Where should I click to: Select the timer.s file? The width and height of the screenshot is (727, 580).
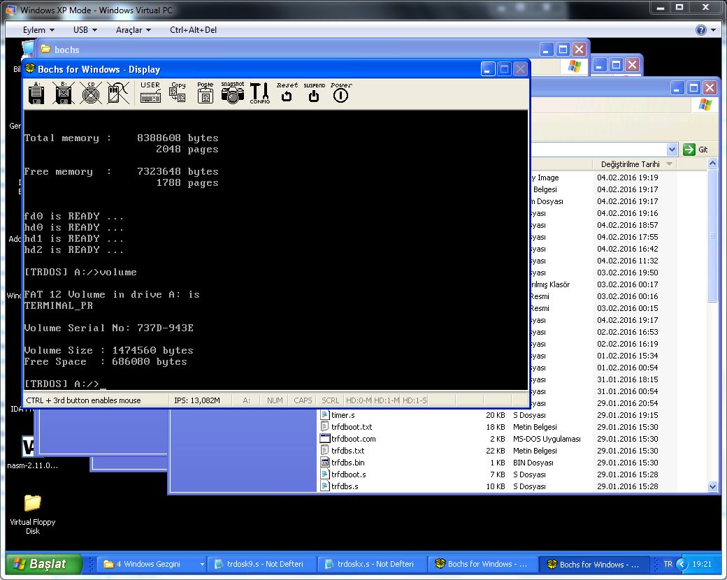click(x=343, y=415)
